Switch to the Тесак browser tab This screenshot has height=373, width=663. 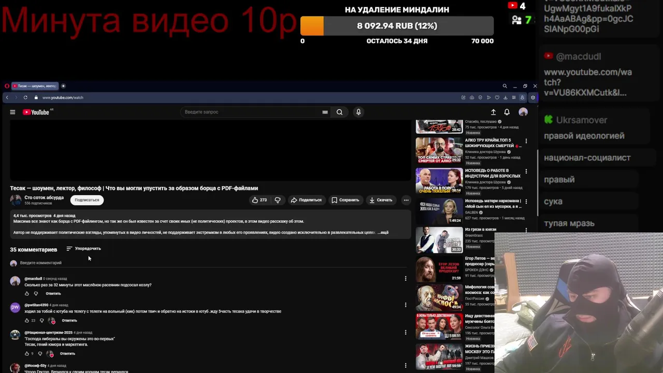[35, 86]
